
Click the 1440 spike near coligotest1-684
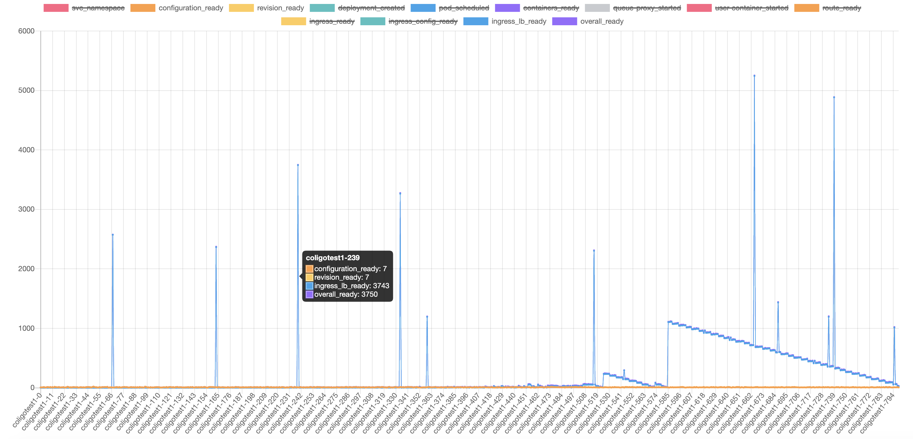[778, 302]
